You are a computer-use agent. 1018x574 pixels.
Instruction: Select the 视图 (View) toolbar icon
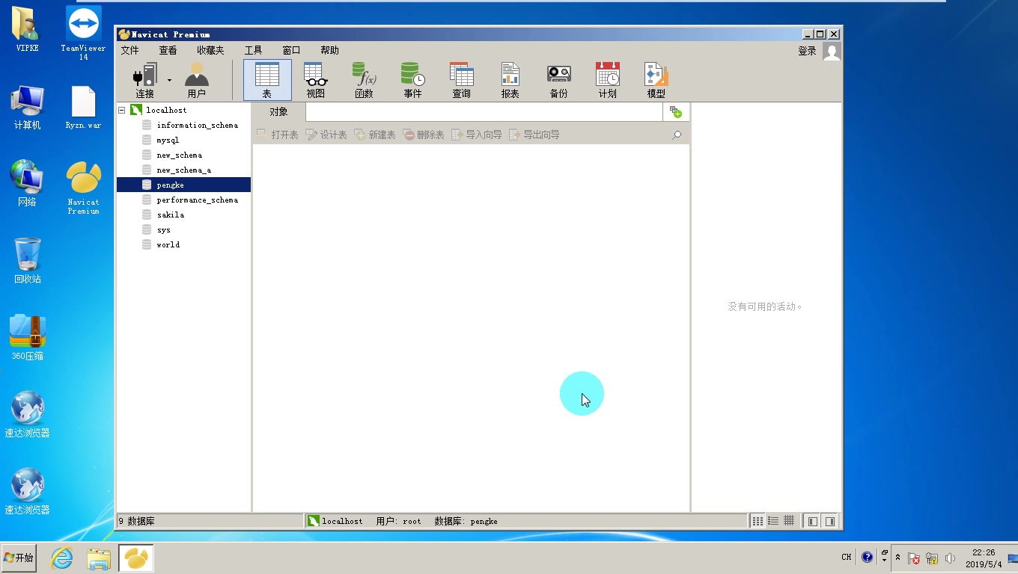click(316, 81)
